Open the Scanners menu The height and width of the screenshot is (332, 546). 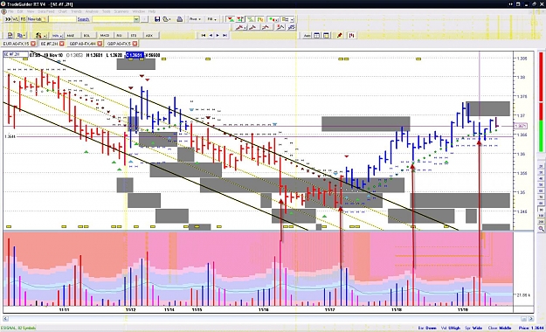[x=121, y=11]
